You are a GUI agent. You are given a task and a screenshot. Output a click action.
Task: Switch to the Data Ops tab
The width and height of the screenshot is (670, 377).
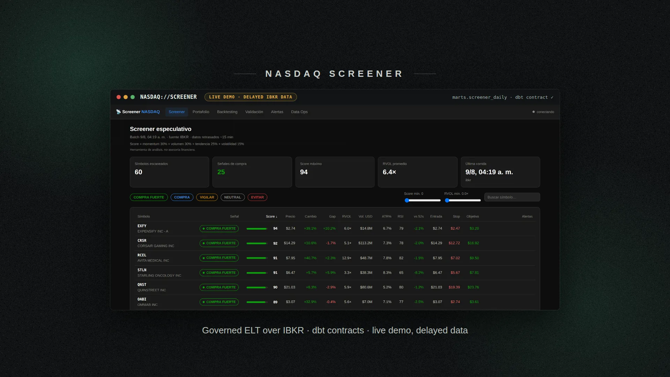tap(299, 112)
